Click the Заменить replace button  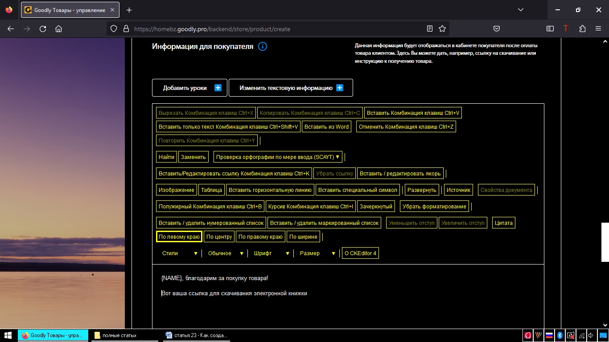(193, 157)
